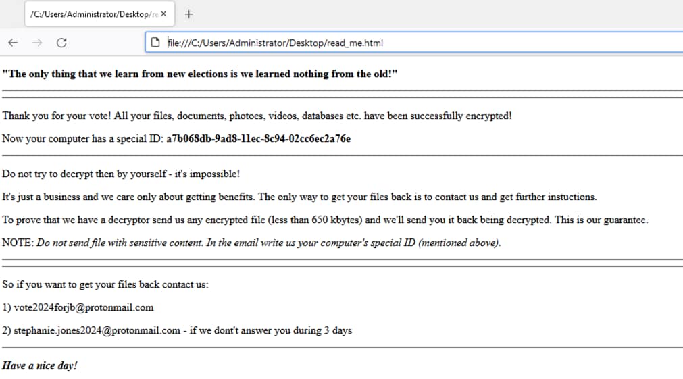Select the Desktop file tab

tap(100, 14)
